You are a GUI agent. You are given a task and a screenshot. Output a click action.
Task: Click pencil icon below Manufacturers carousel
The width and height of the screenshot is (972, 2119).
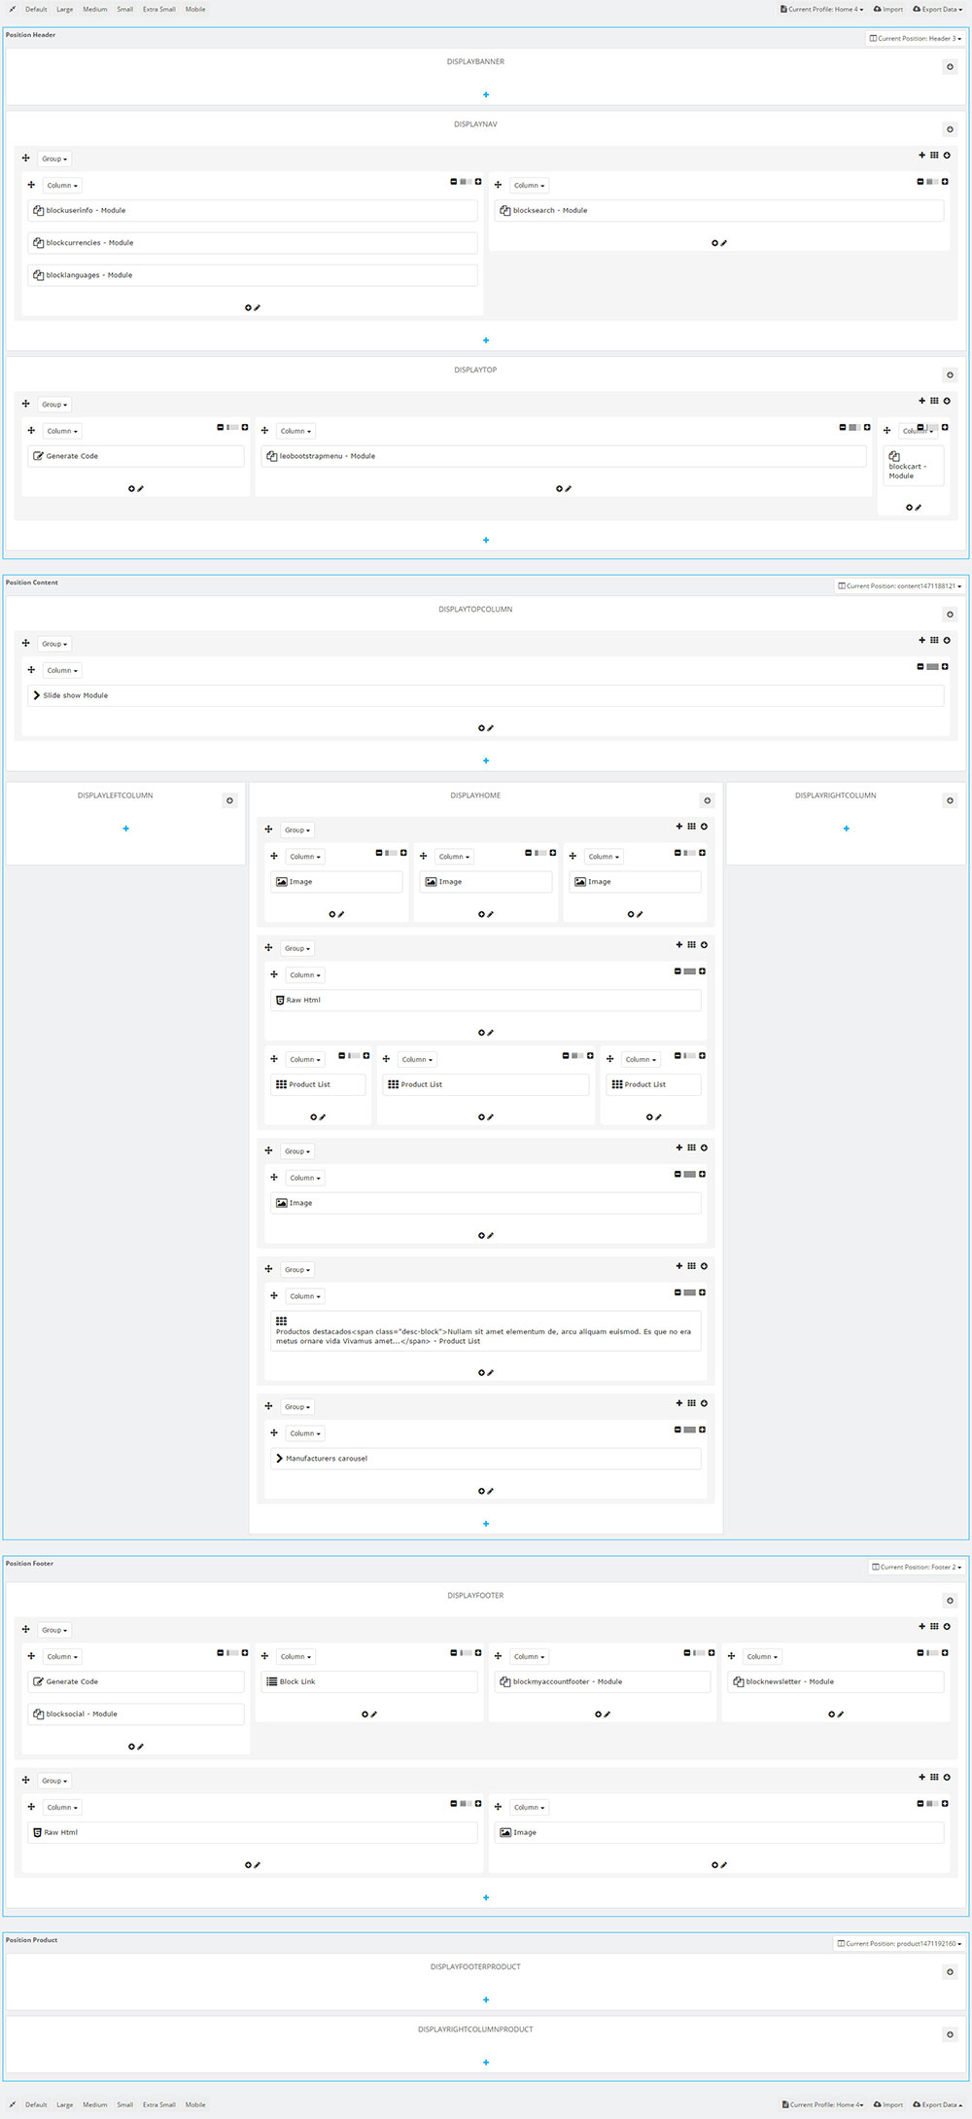coord(491,1491)
